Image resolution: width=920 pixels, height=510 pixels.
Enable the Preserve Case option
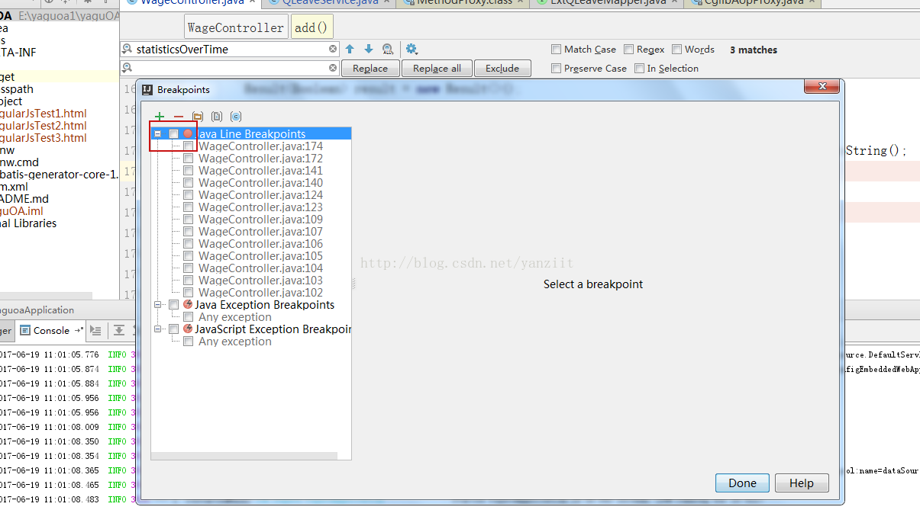tap(557, 69)
